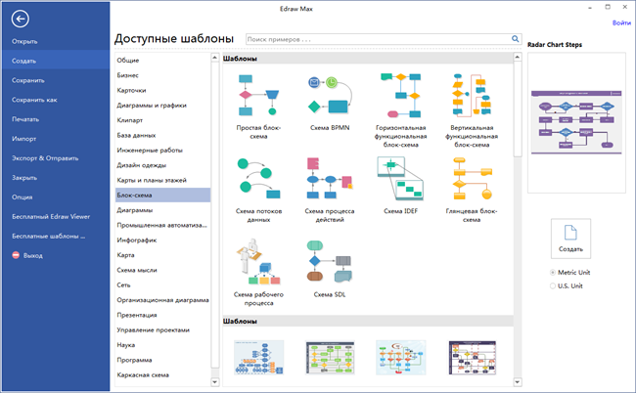Viewport: 636px width, 393px height.
Task: Click the Войти sign-in link
Action: point(621,22)
